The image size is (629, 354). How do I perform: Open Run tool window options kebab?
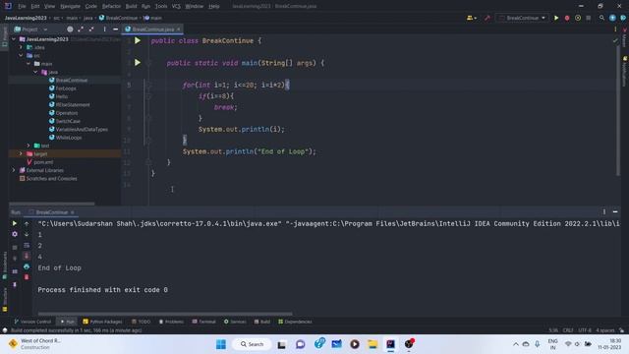point(604,211)
